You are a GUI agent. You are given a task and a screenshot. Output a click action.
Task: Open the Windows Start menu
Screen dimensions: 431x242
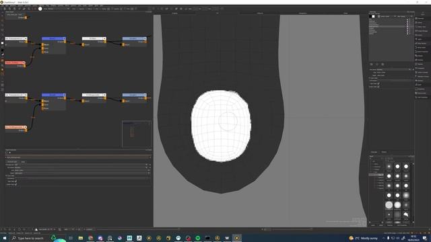pyautogui.click(x=5, y=238)
